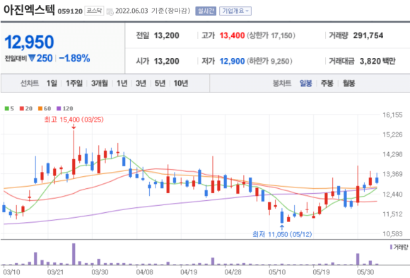
Task: Click the -1.89% change value
Action: (x=74, y=58)
